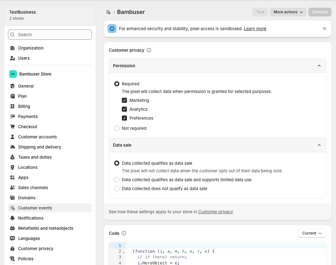Click the General storefront icon
The height and width of the screenshot is (265, 336).
click(12, 86)
